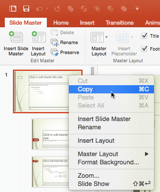Image resolution: width=160 pixels, height=192 pixels.
Task: Click the Rename button label in ribbon
Action: [x=69, y=42]
